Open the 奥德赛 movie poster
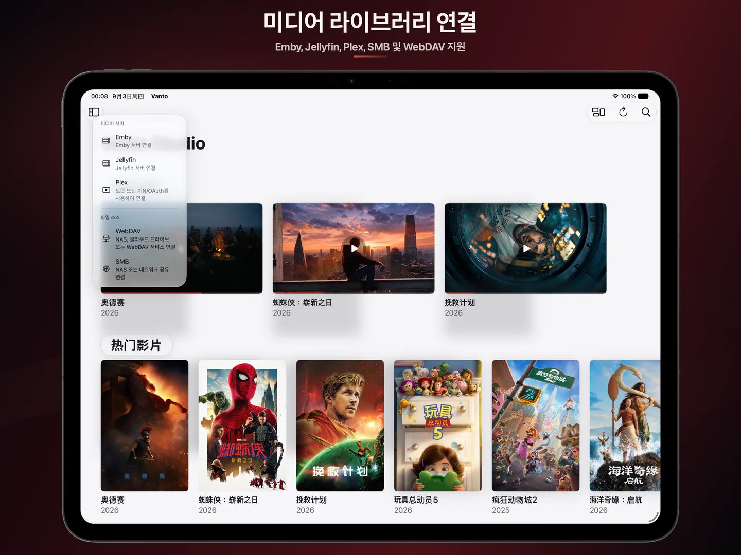The height and width of the screenshot is (555, 741). [145, 425]
